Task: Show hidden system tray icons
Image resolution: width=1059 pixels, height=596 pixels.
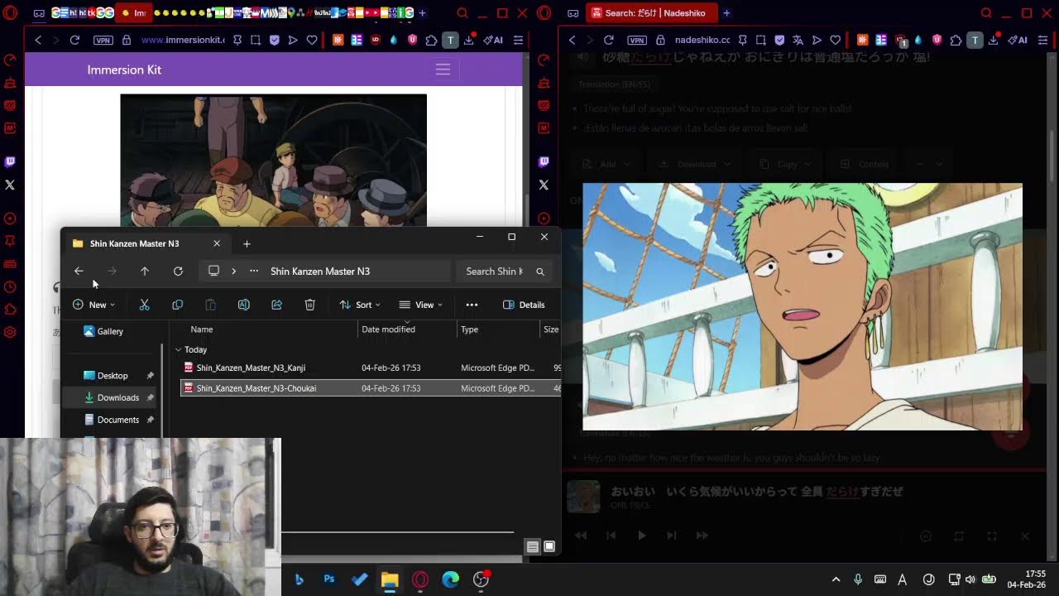Action: [x=836, y=579]
